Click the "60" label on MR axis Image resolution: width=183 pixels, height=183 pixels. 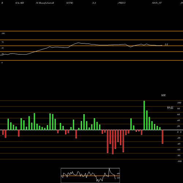[179, 115]
